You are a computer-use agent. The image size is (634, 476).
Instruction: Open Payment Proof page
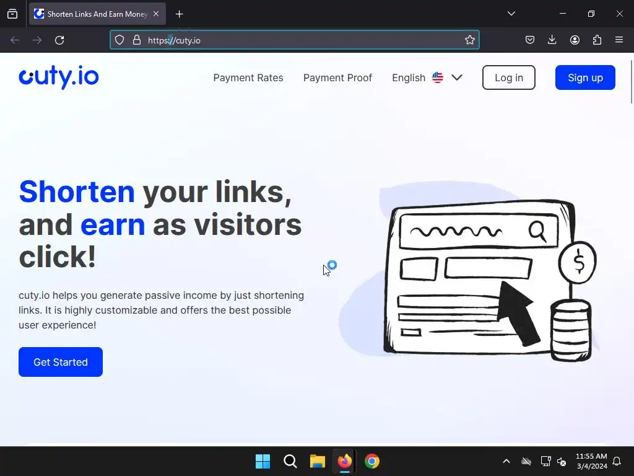337,77
